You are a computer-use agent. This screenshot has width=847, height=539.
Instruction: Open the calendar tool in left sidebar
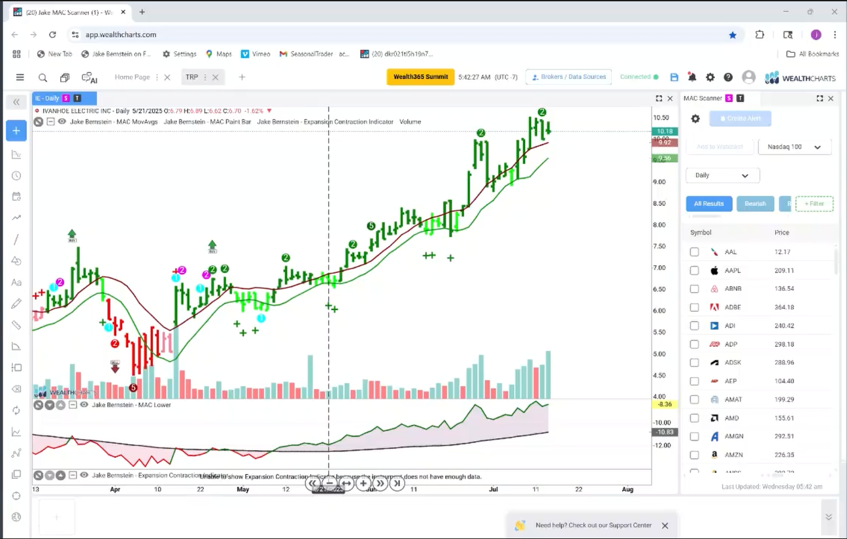pyautogui.click(x=16, y=197)
